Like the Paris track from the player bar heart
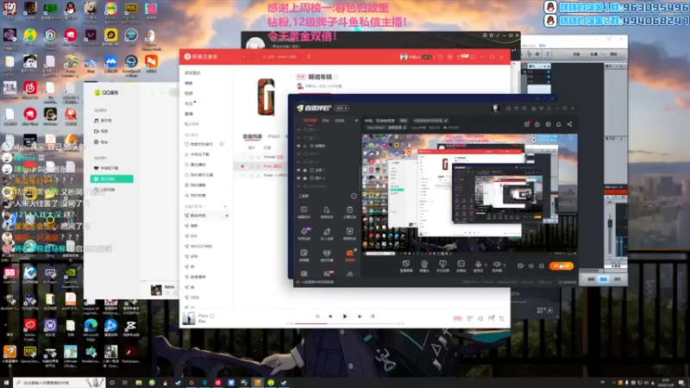690x388 pixels. coord(212,316)
